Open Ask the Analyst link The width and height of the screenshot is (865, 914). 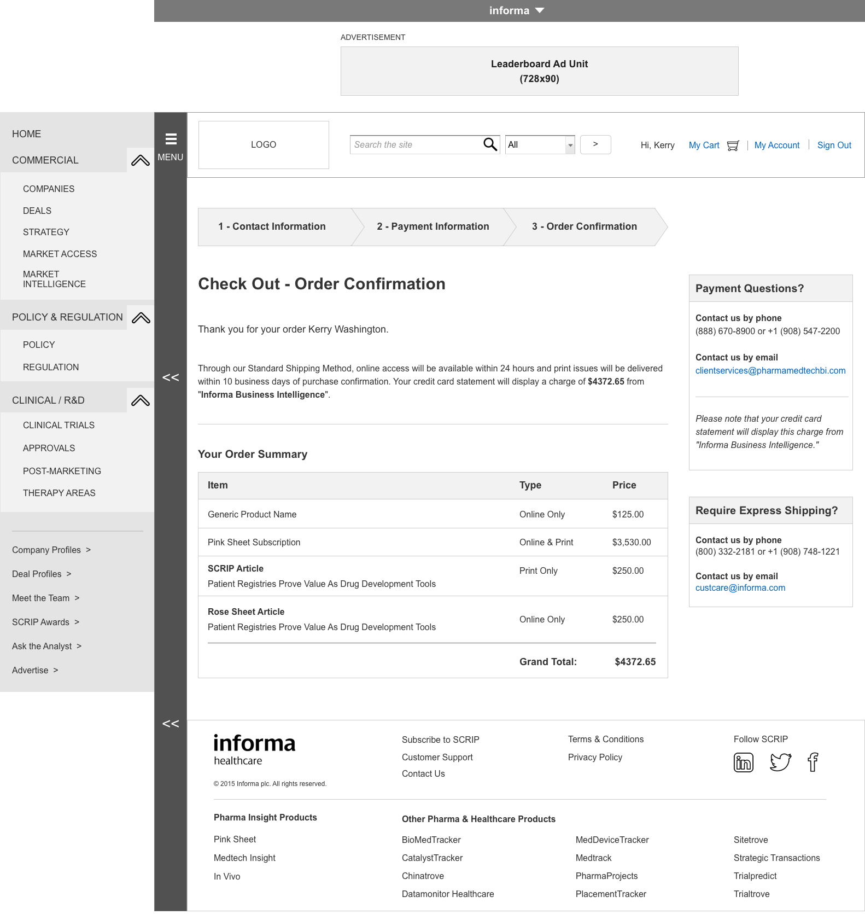tap(47, 647)
